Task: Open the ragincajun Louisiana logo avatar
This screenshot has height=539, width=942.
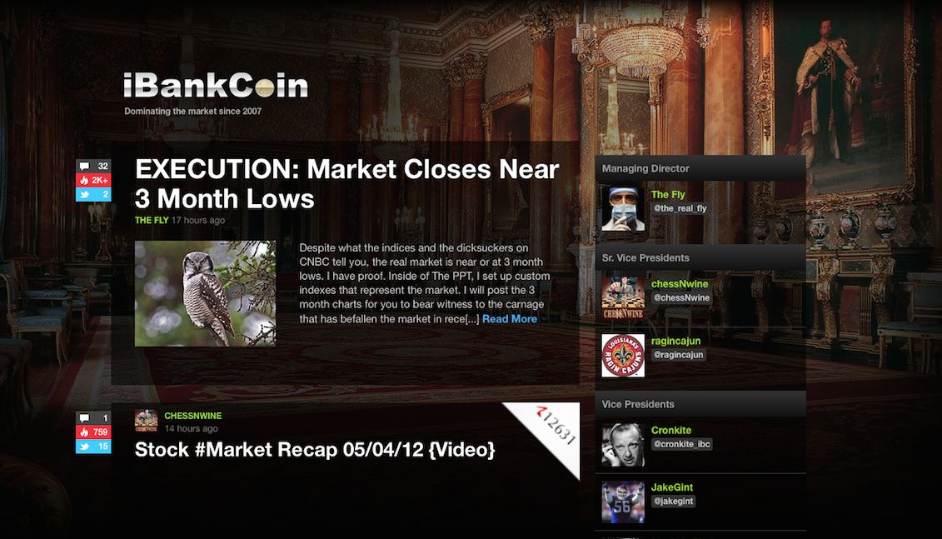Action: pyautogui.click(x=623, y=356)
